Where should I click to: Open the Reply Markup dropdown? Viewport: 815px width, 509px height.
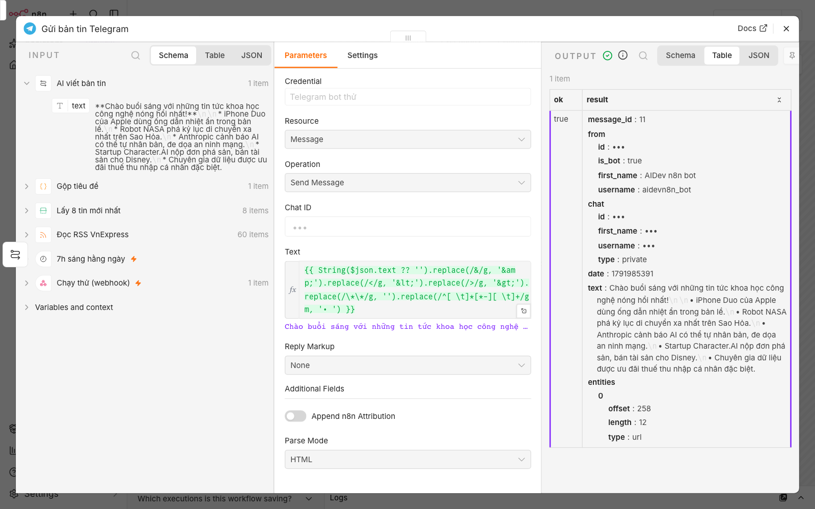click(x=407, y=365)
